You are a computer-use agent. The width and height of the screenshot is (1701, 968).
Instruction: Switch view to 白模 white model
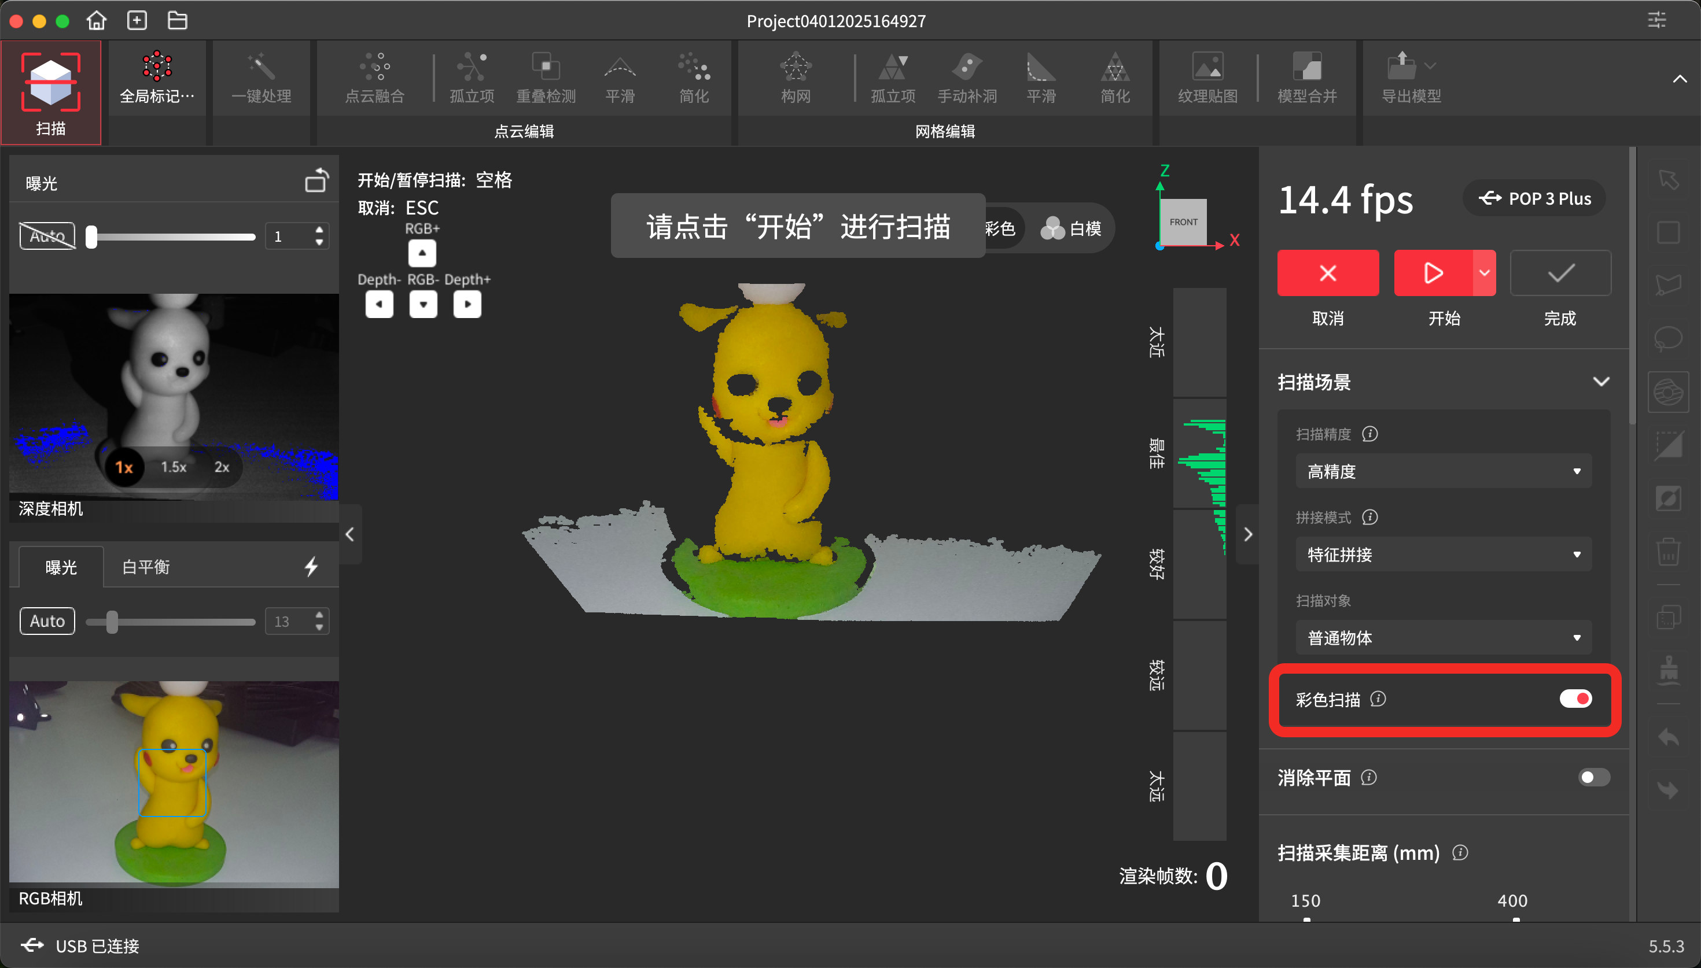coord(1072,228)
